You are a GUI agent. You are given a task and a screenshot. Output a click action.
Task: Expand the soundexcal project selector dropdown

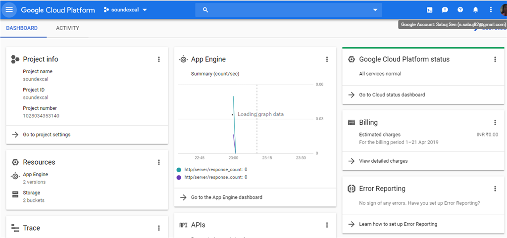[126, 10]
